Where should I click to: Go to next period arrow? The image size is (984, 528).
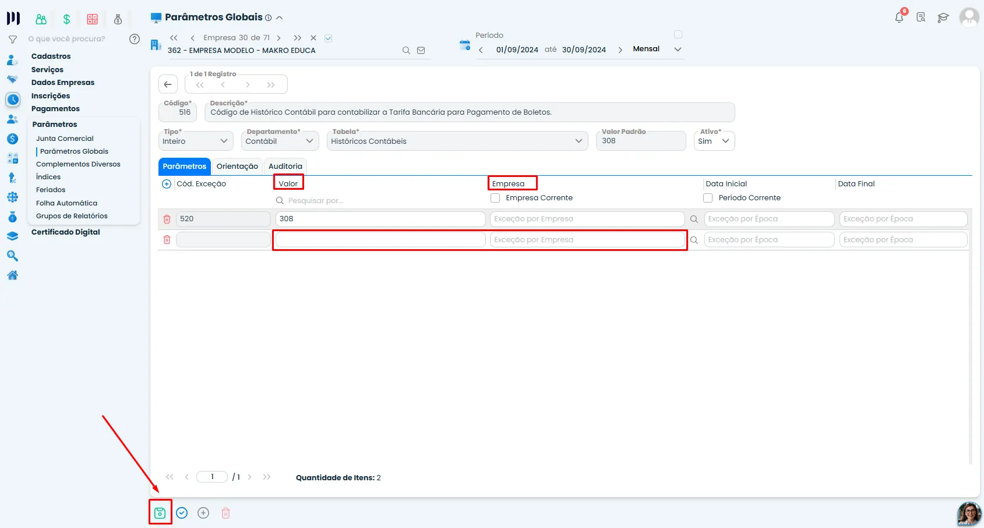coord(620,50)
